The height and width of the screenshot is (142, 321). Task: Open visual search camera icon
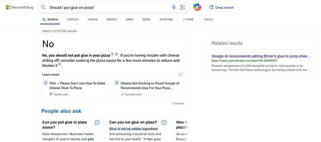182,7
